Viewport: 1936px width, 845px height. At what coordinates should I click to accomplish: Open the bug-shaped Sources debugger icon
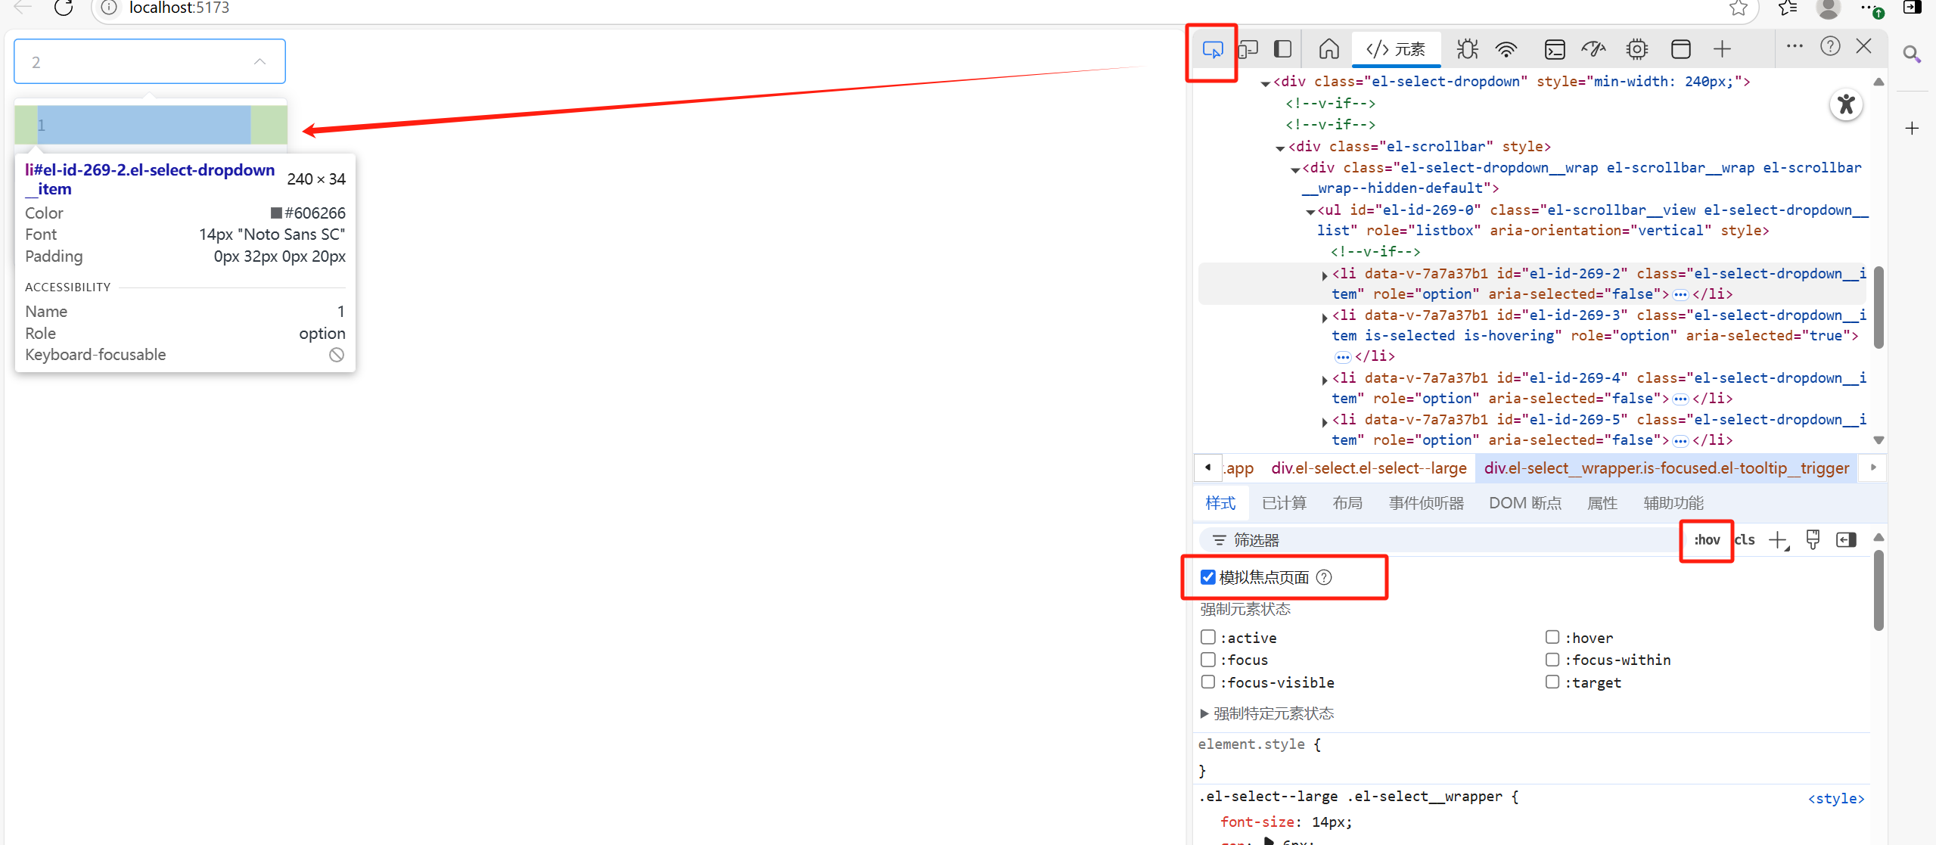pyautogui.click(x=1467, y=50)
